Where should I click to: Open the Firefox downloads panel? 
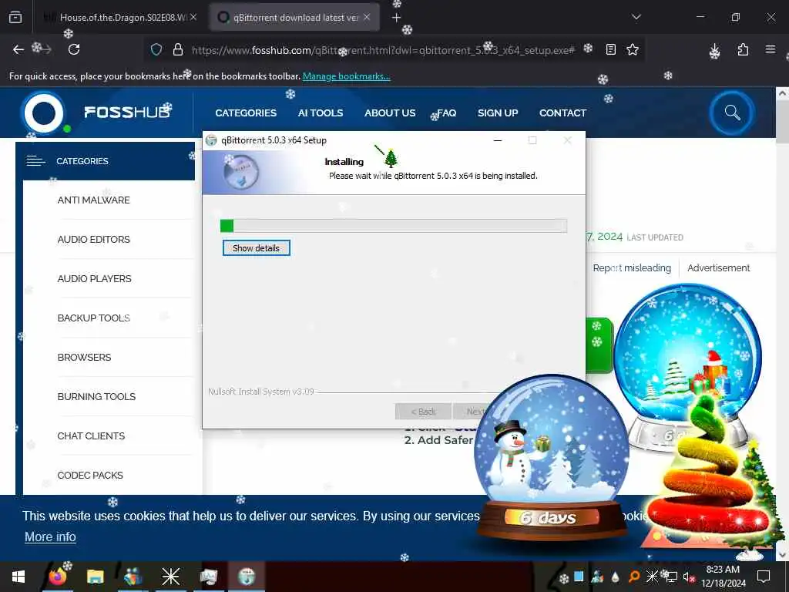coord(714,50)
